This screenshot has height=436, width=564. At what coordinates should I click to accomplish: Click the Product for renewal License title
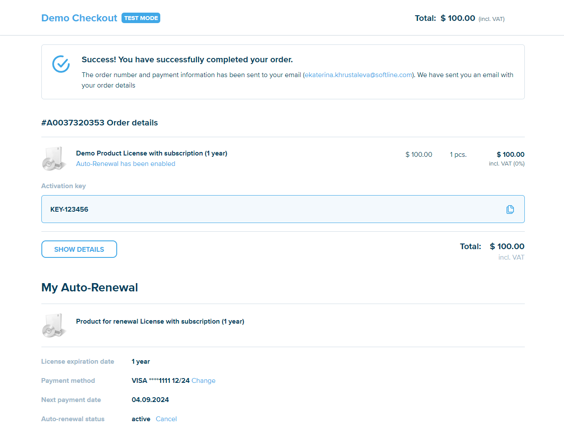pos(160,321)
